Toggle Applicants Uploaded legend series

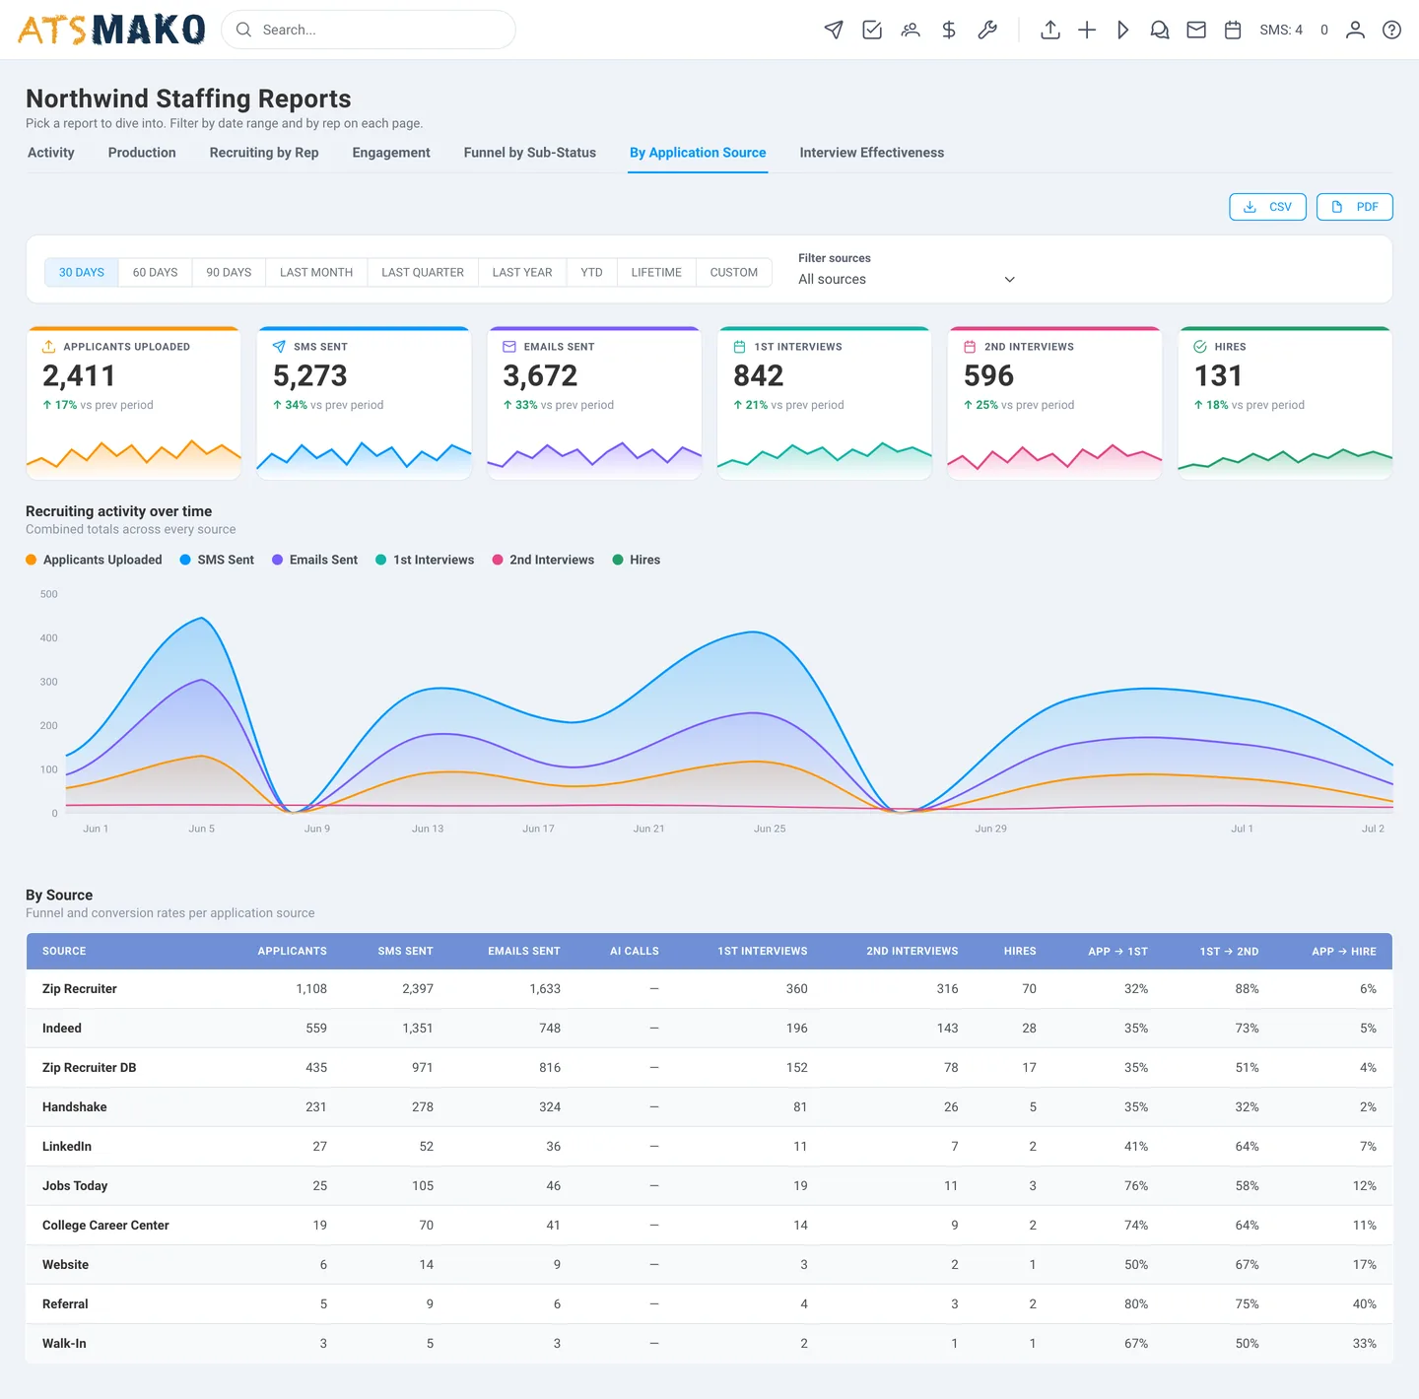(x=94, y=560)
